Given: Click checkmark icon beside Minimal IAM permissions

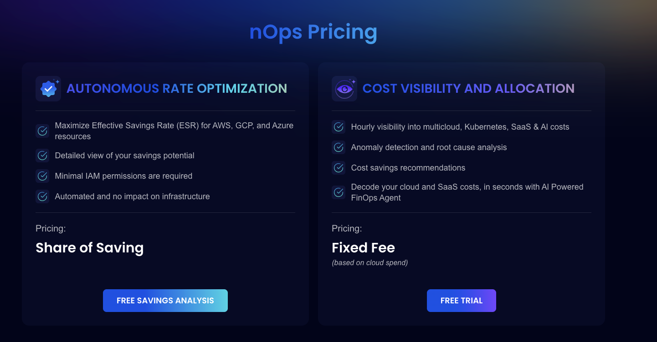Looking at the screenshot, I should (x=42, y=176).
